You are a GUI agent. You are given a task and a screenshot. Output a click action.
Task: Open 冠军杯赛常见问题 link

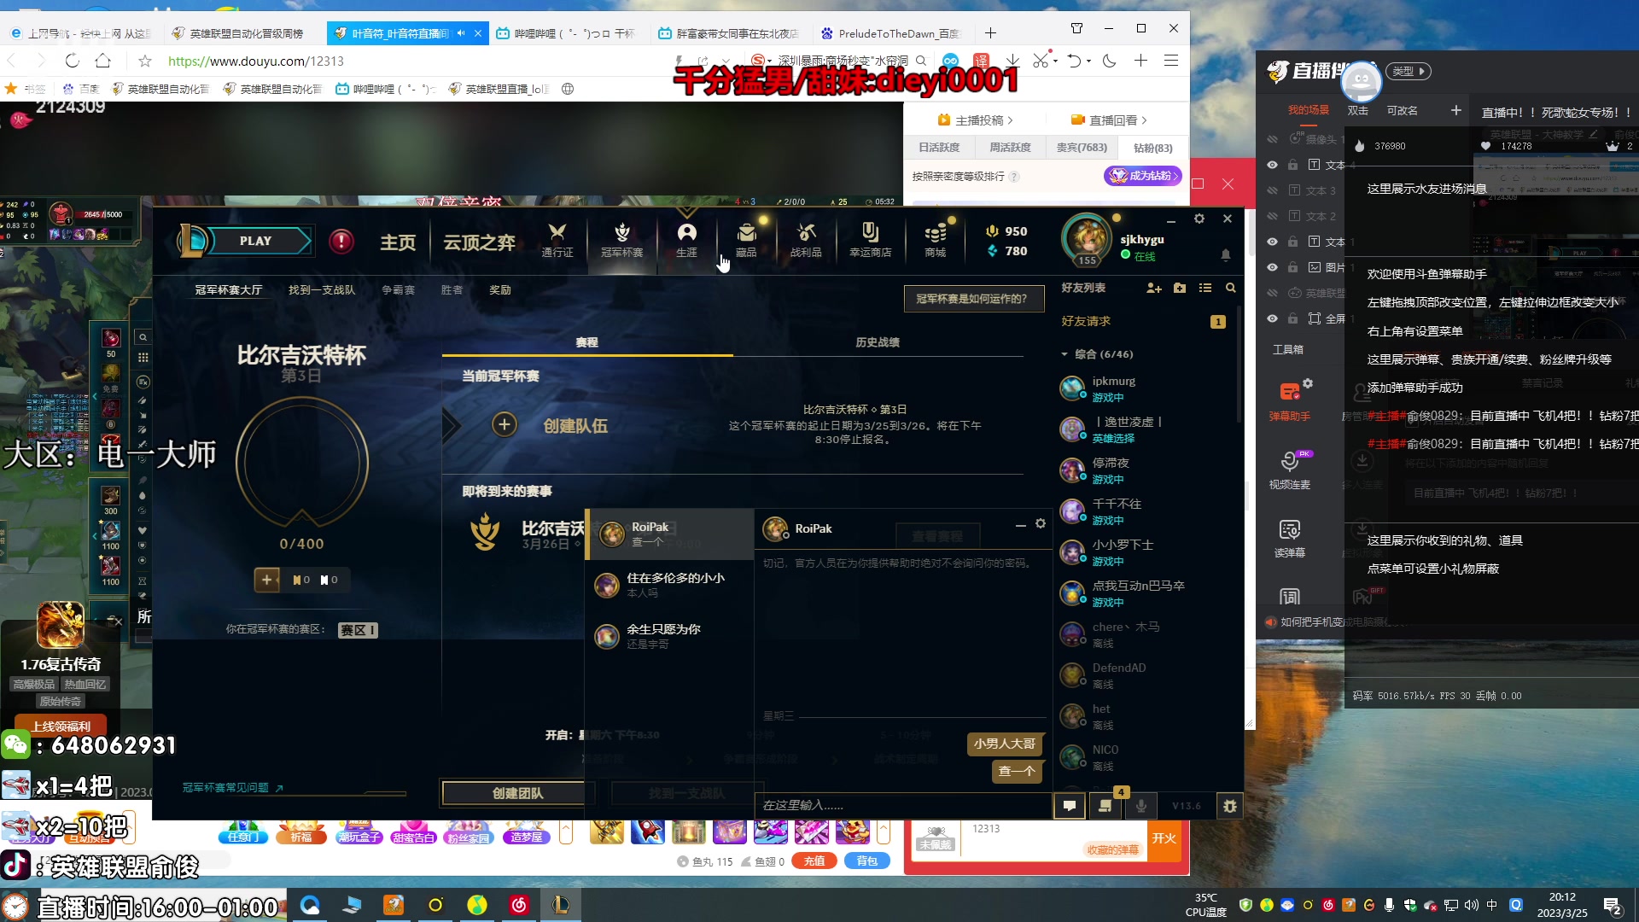pyautogui.click(x=233, y=787)
